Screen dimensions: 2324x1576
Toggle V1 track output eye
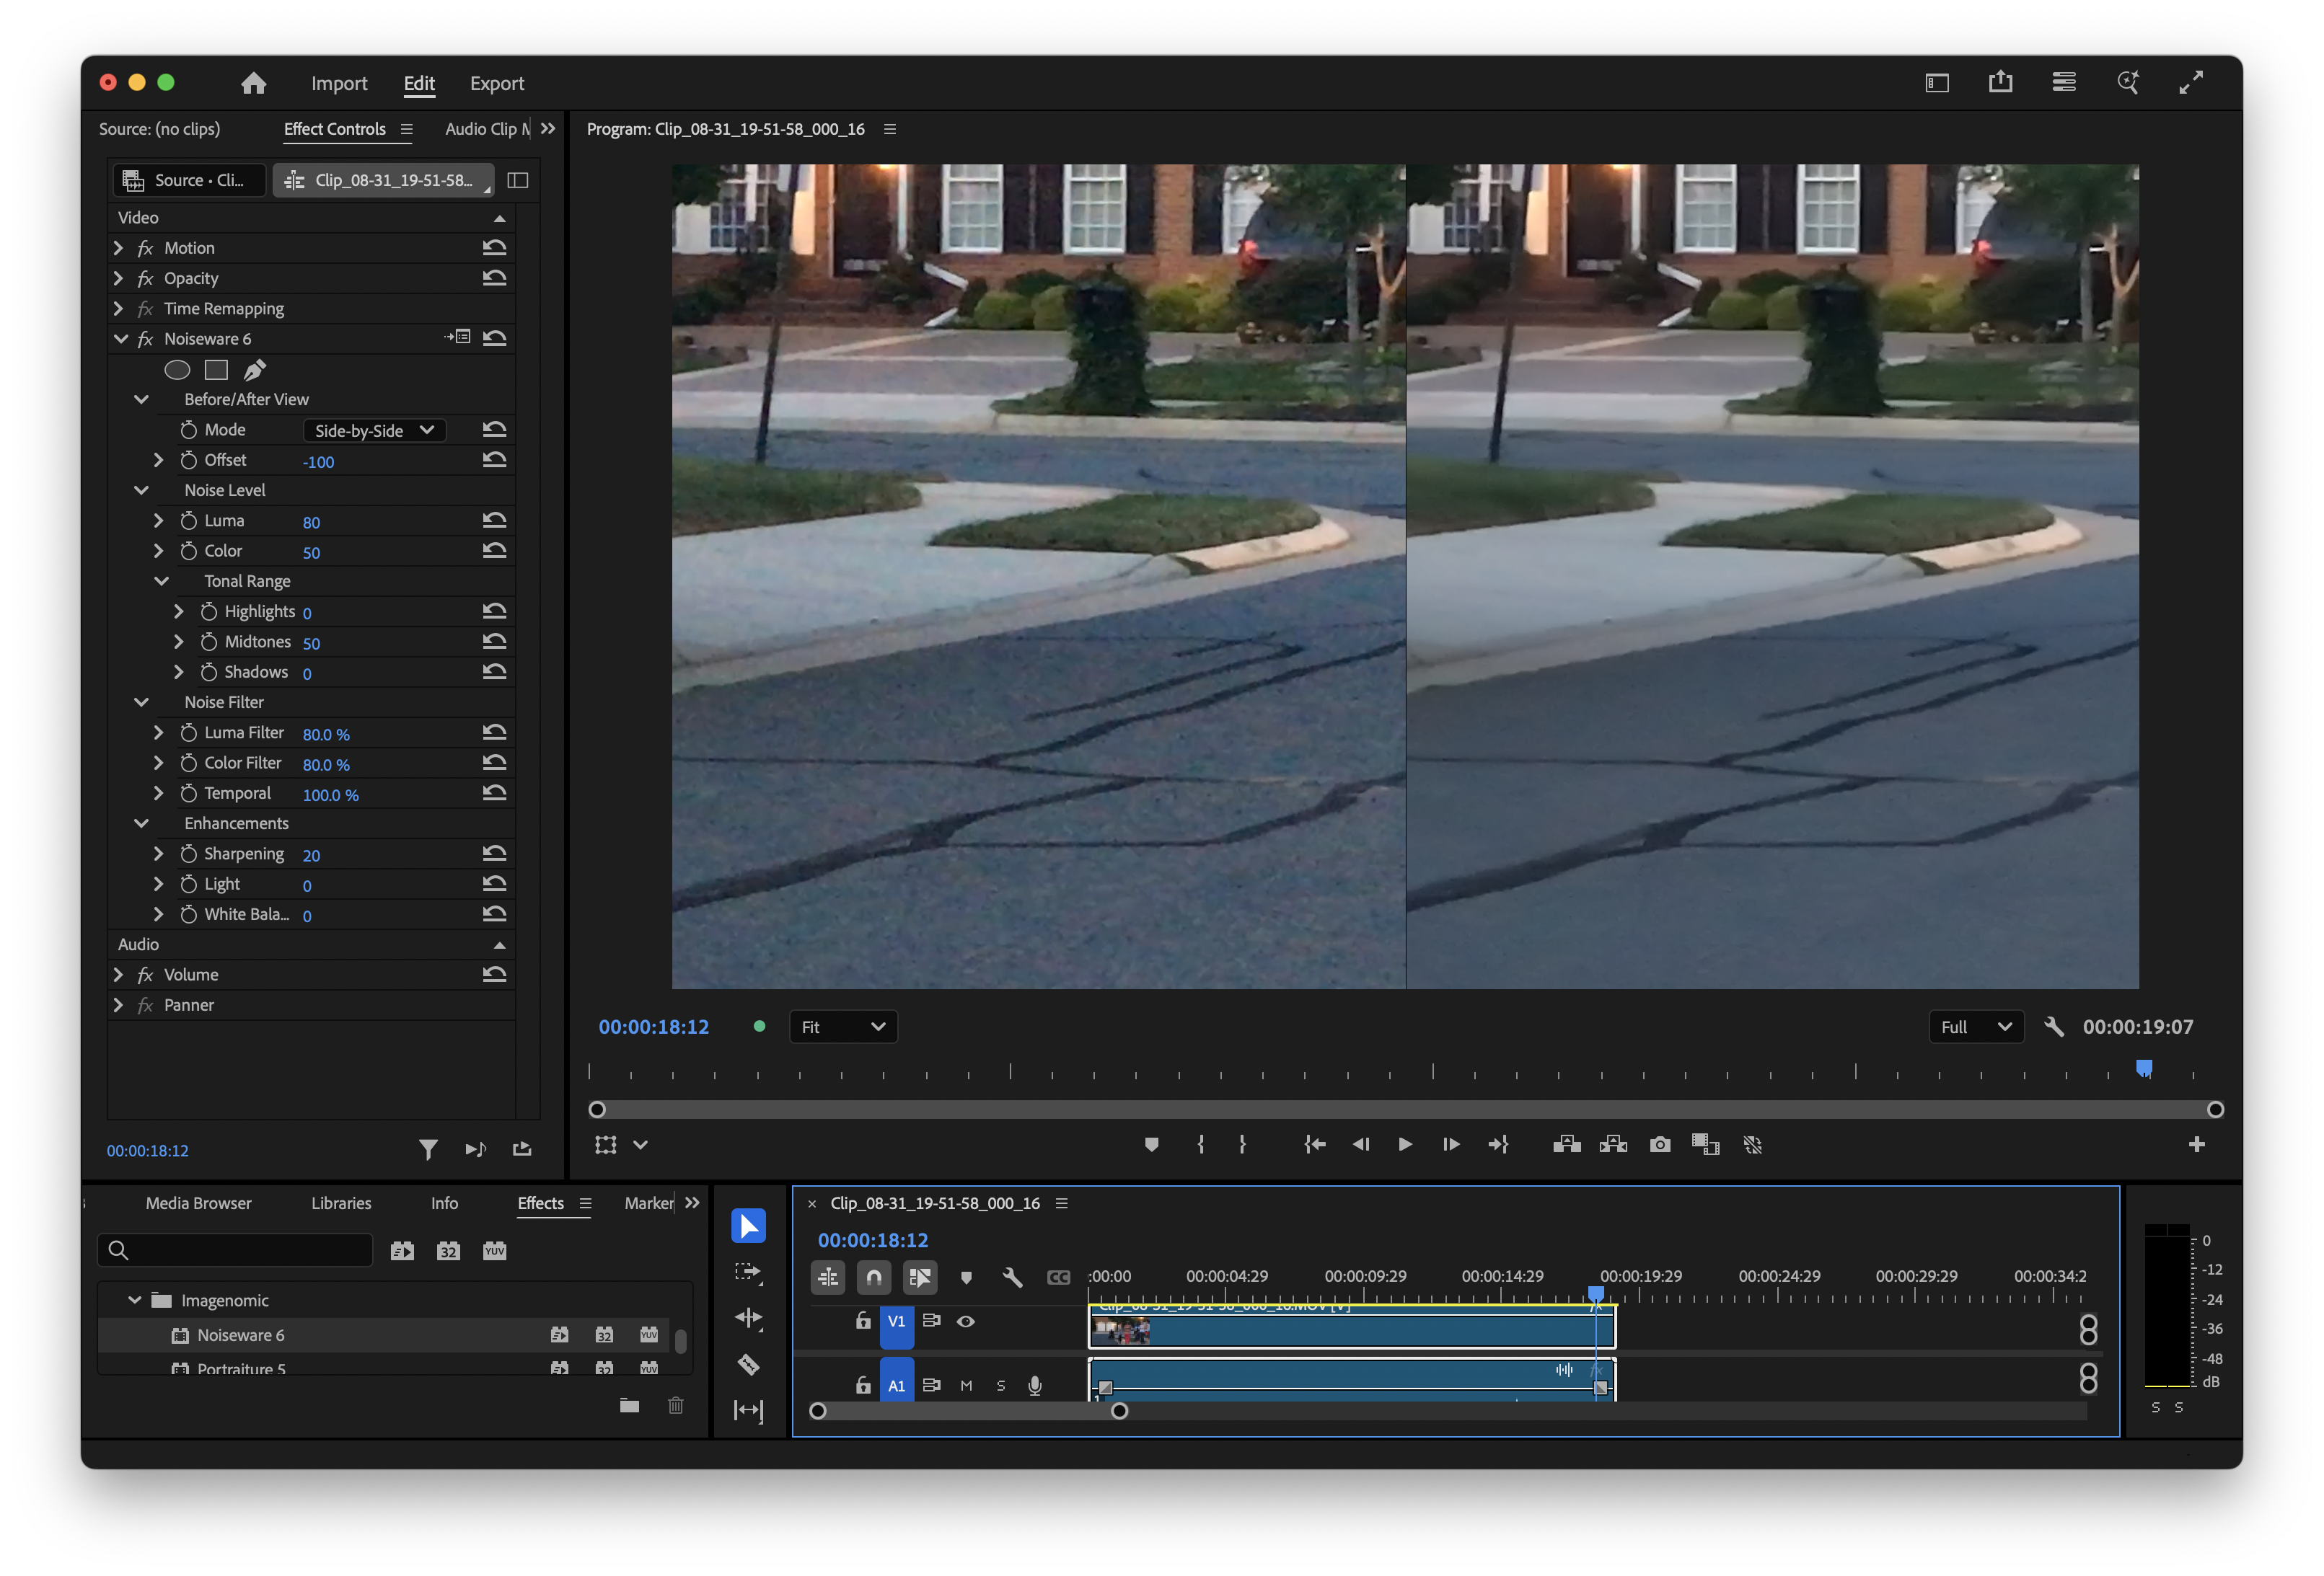pyautogui.click(x=965, y=1322)
